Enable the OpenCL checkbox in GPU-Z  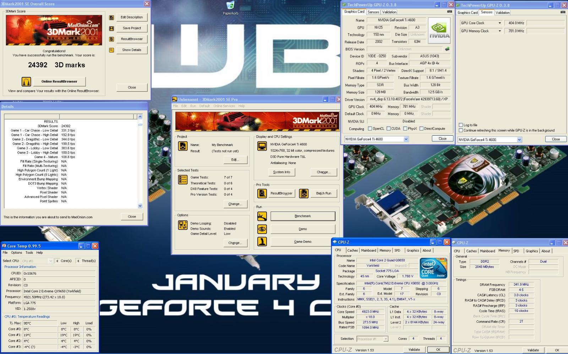click(x=370, y=129)
